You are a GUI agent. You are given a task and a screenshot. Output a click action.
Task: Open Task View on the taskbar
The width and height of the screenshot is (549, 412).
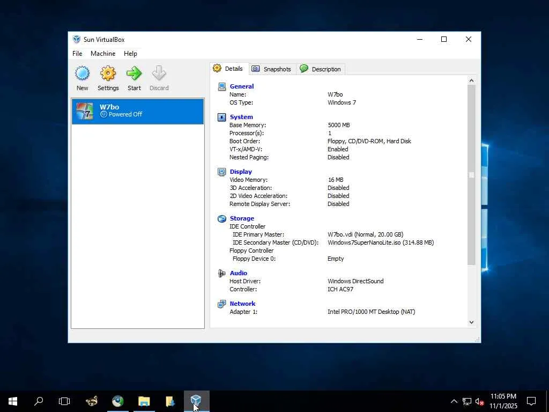pos(64,401)
